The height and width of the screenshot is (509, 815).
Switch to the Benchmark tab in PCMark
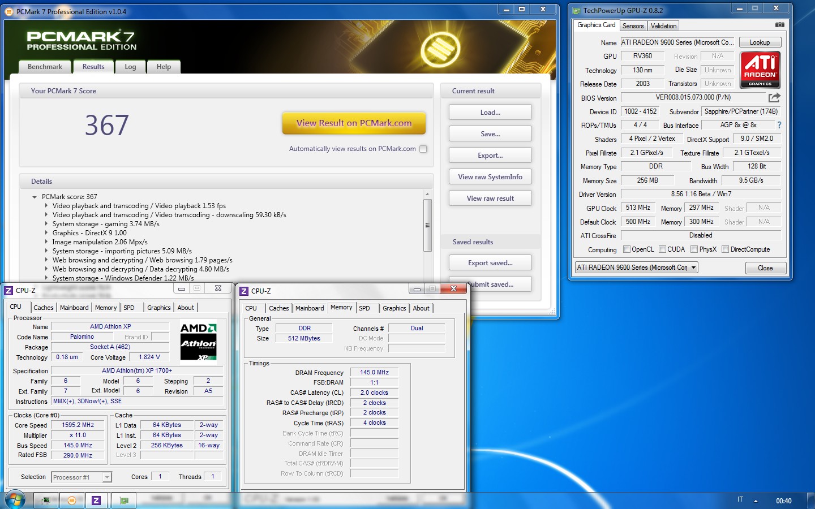click(45, 67)
